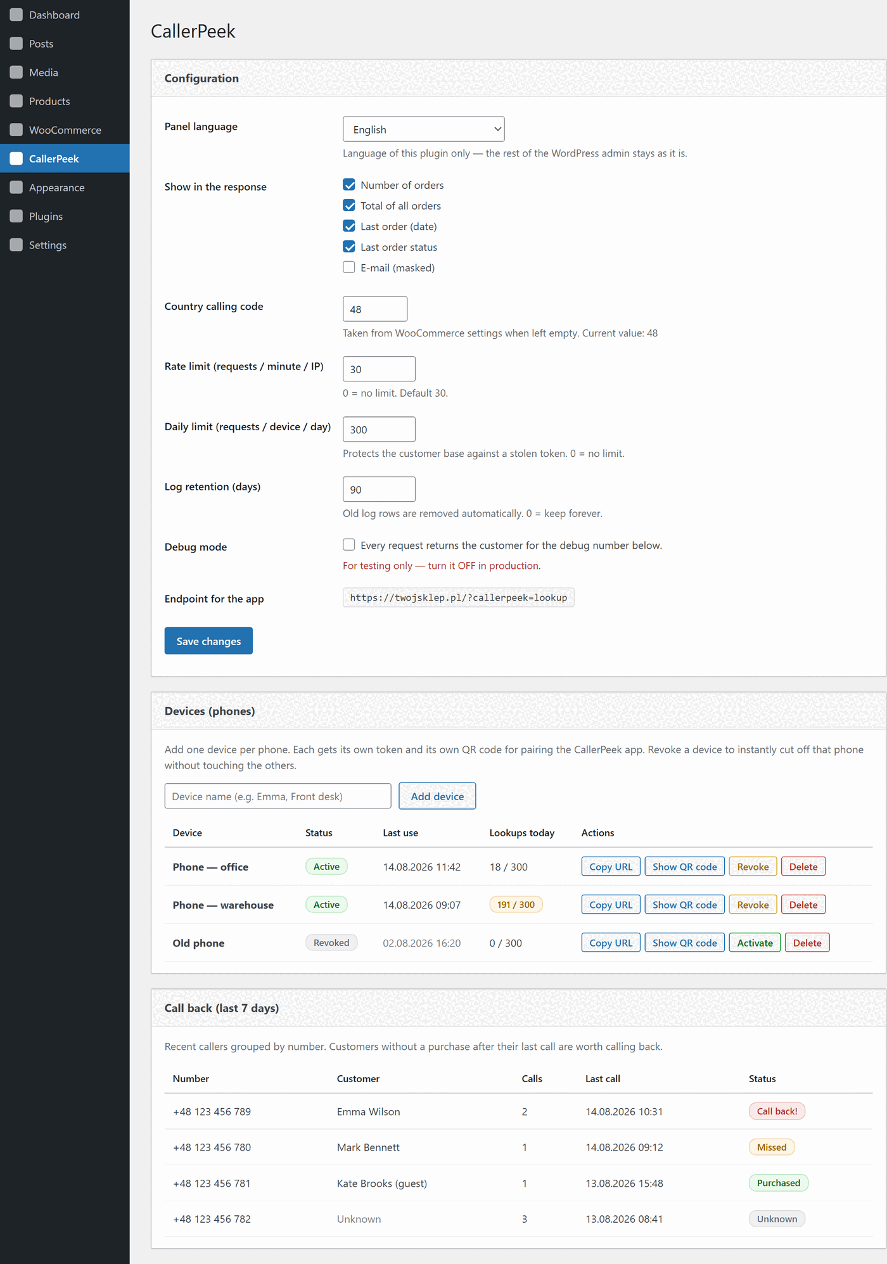Open the Media library menu
This screenshot has width=887, height=1264.
(65, 72)
